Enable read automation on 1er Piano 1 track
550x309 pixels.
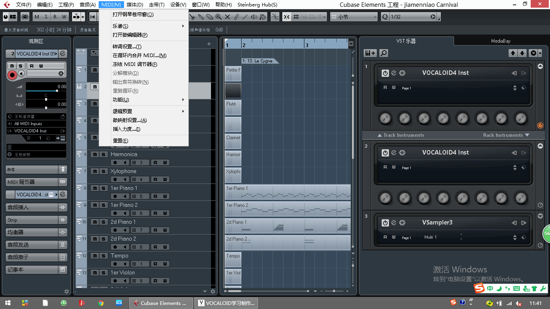point(155,196)
